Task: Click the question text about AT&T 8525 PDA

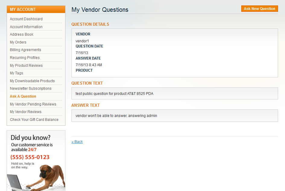Action: pyautogui.click(x=114, y=94)
